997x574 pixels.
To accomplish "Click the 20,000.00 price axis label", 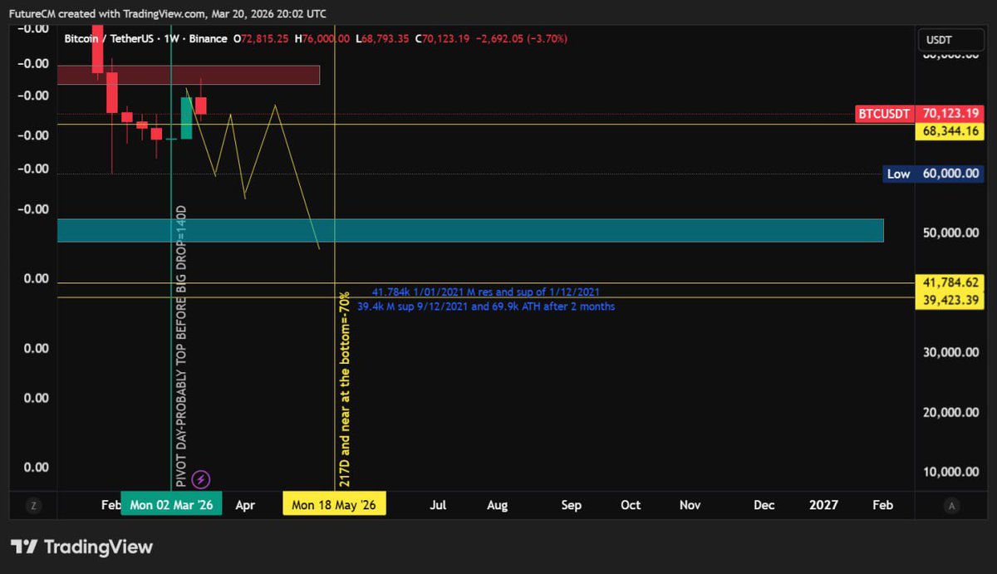I will tap(950, 412).
